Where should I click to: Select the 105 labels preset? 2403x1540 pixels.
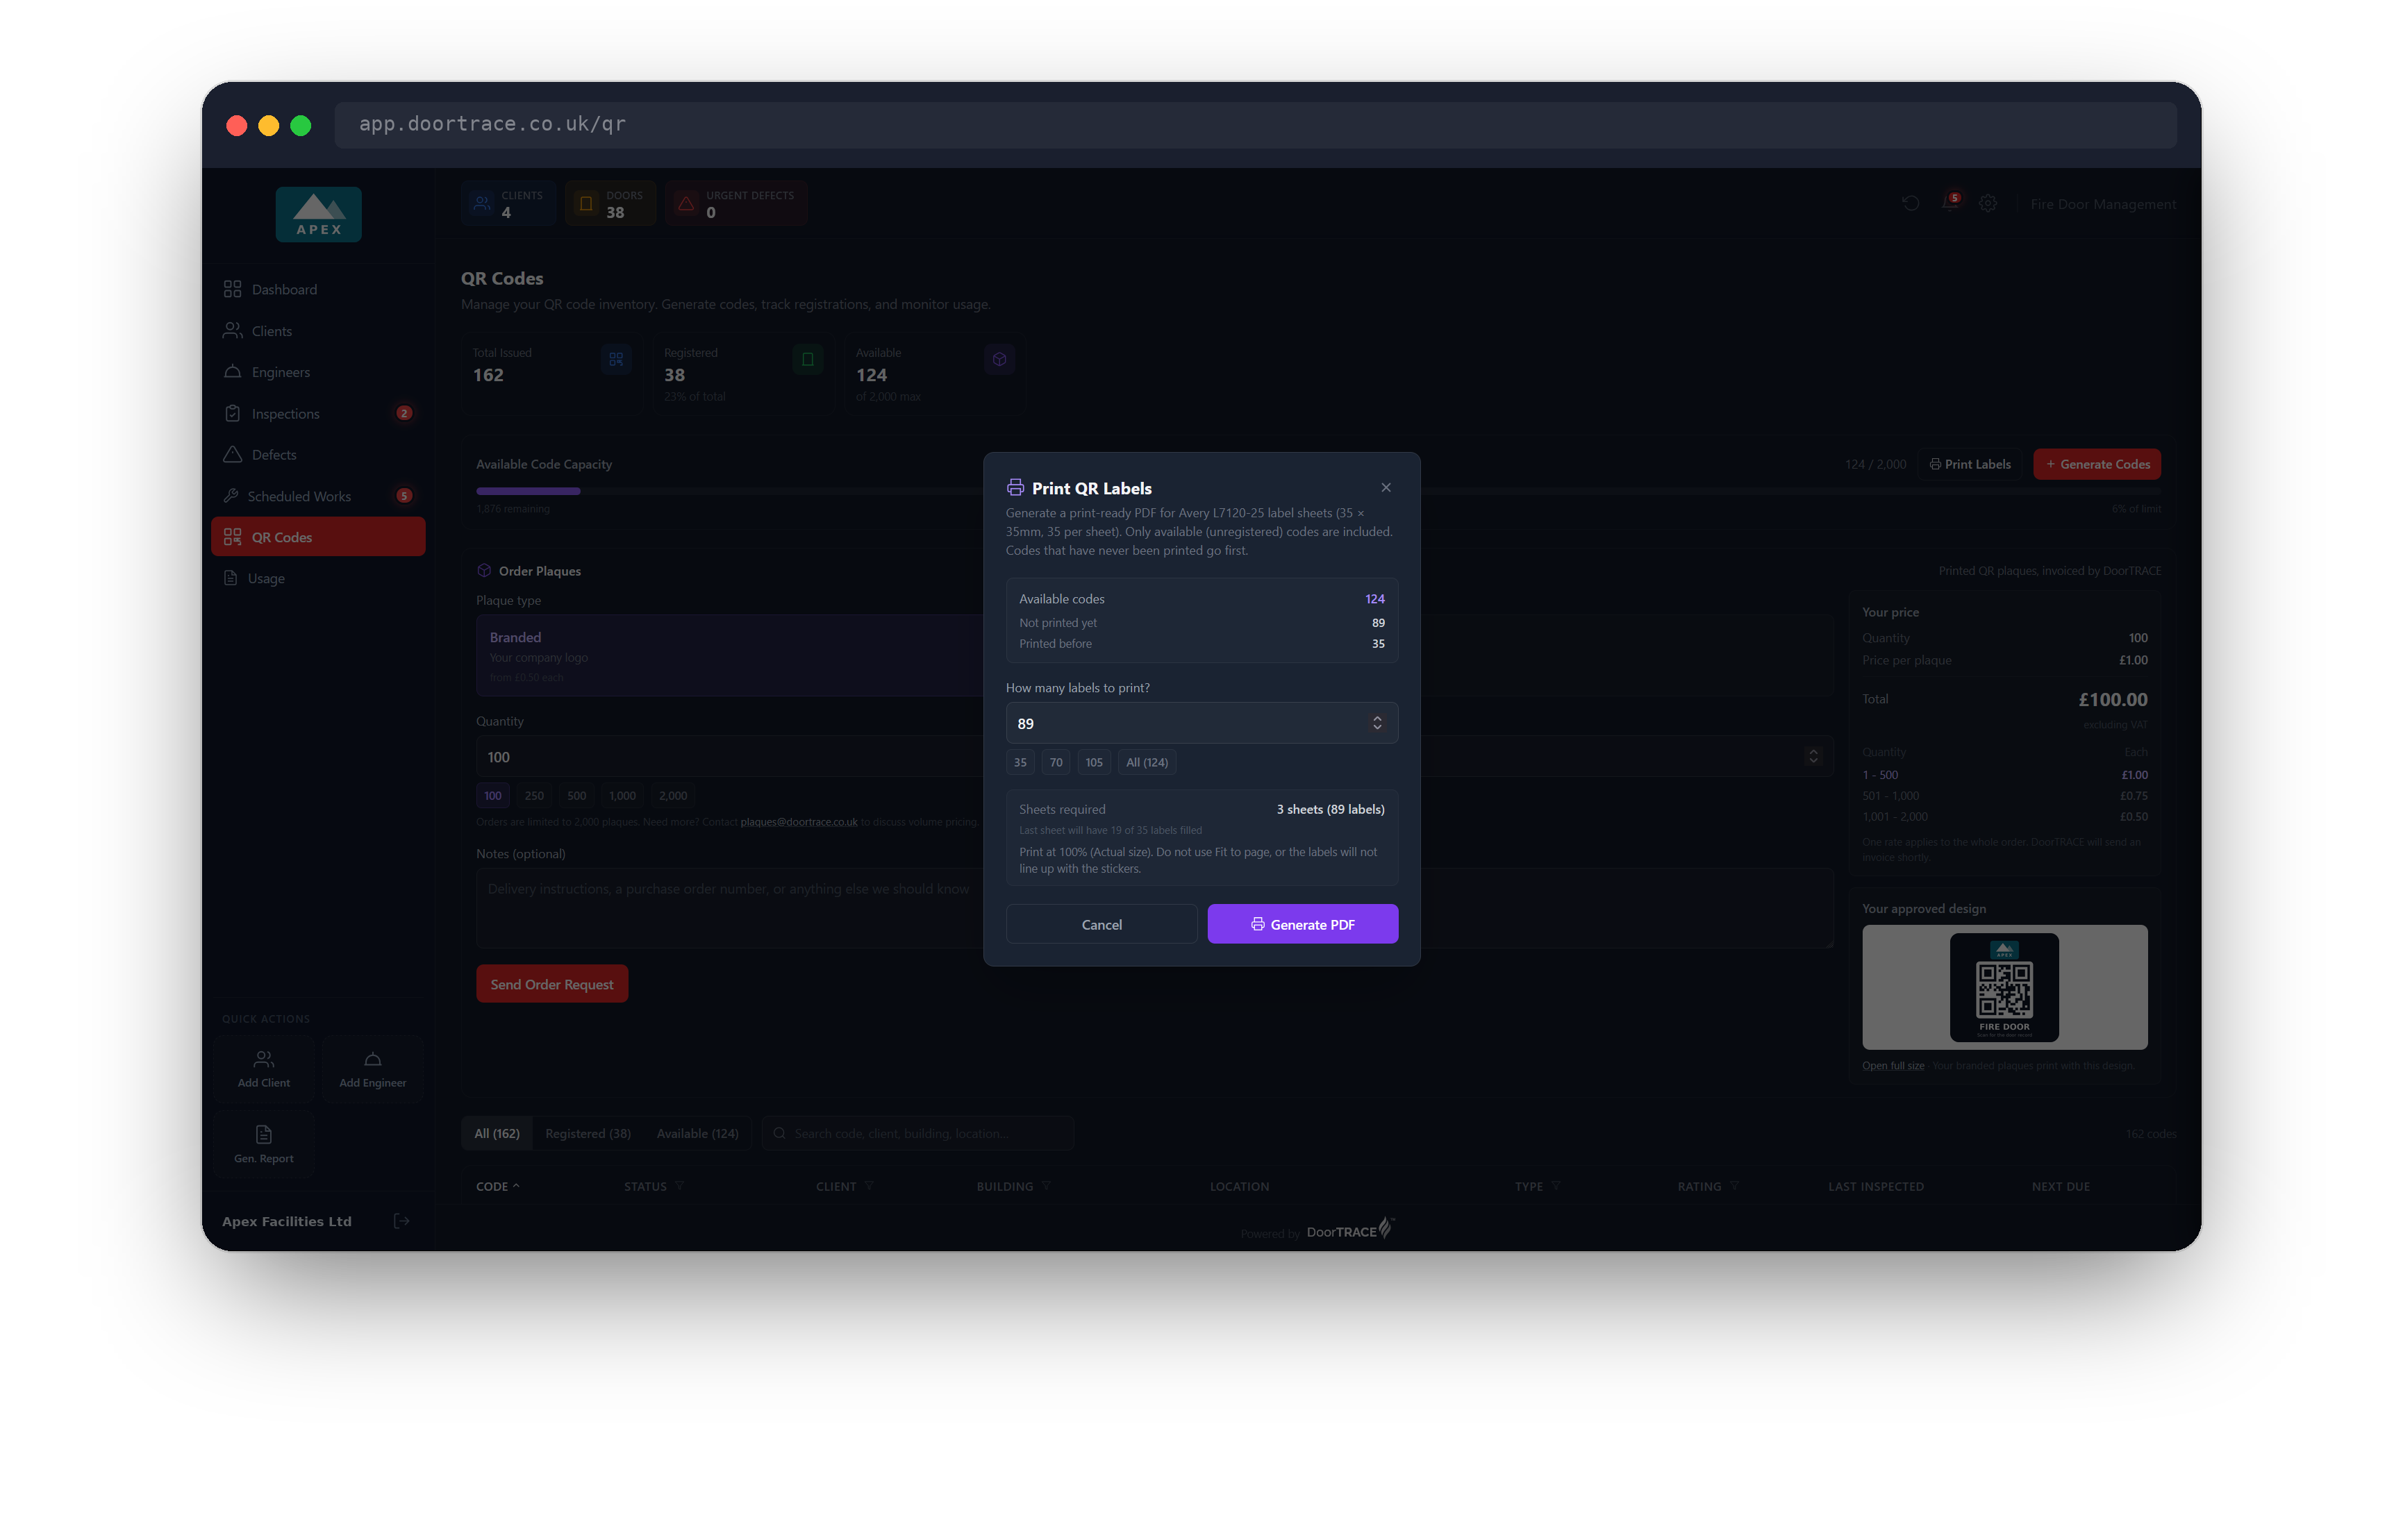tap(1094, 762)
